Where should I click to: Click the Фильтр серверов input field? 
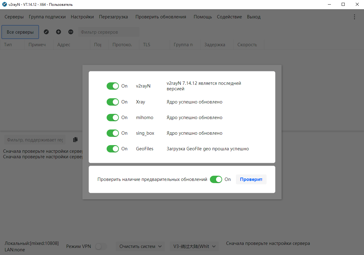click(x=108, y=32)
